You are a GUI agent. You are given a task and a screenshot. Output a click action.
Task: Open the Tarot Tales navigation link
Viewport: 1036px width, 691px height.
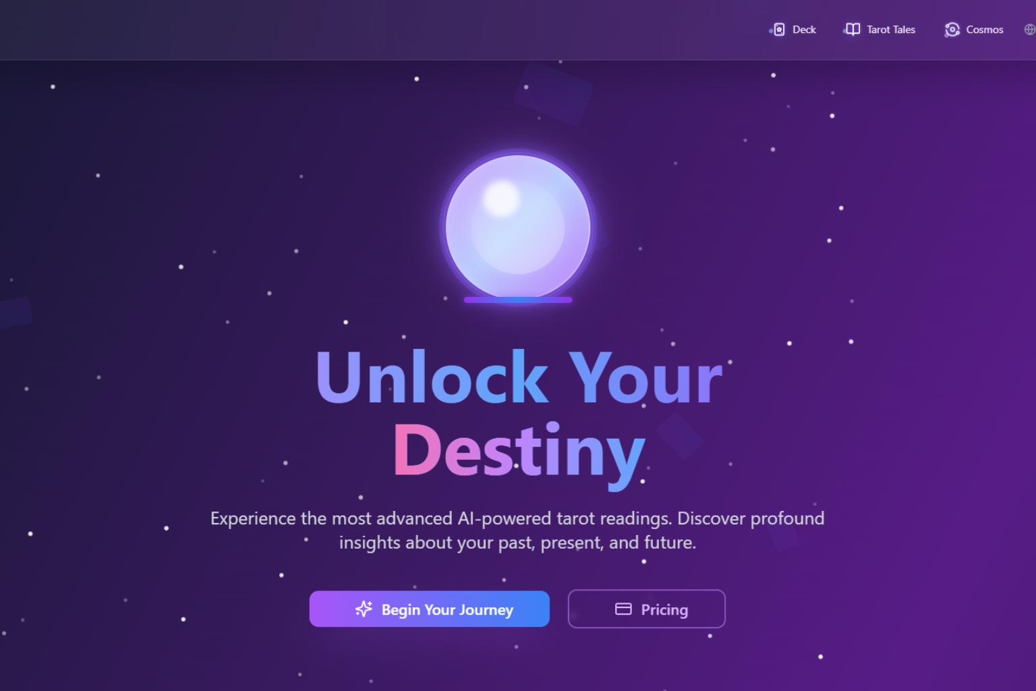coord(880,30)
